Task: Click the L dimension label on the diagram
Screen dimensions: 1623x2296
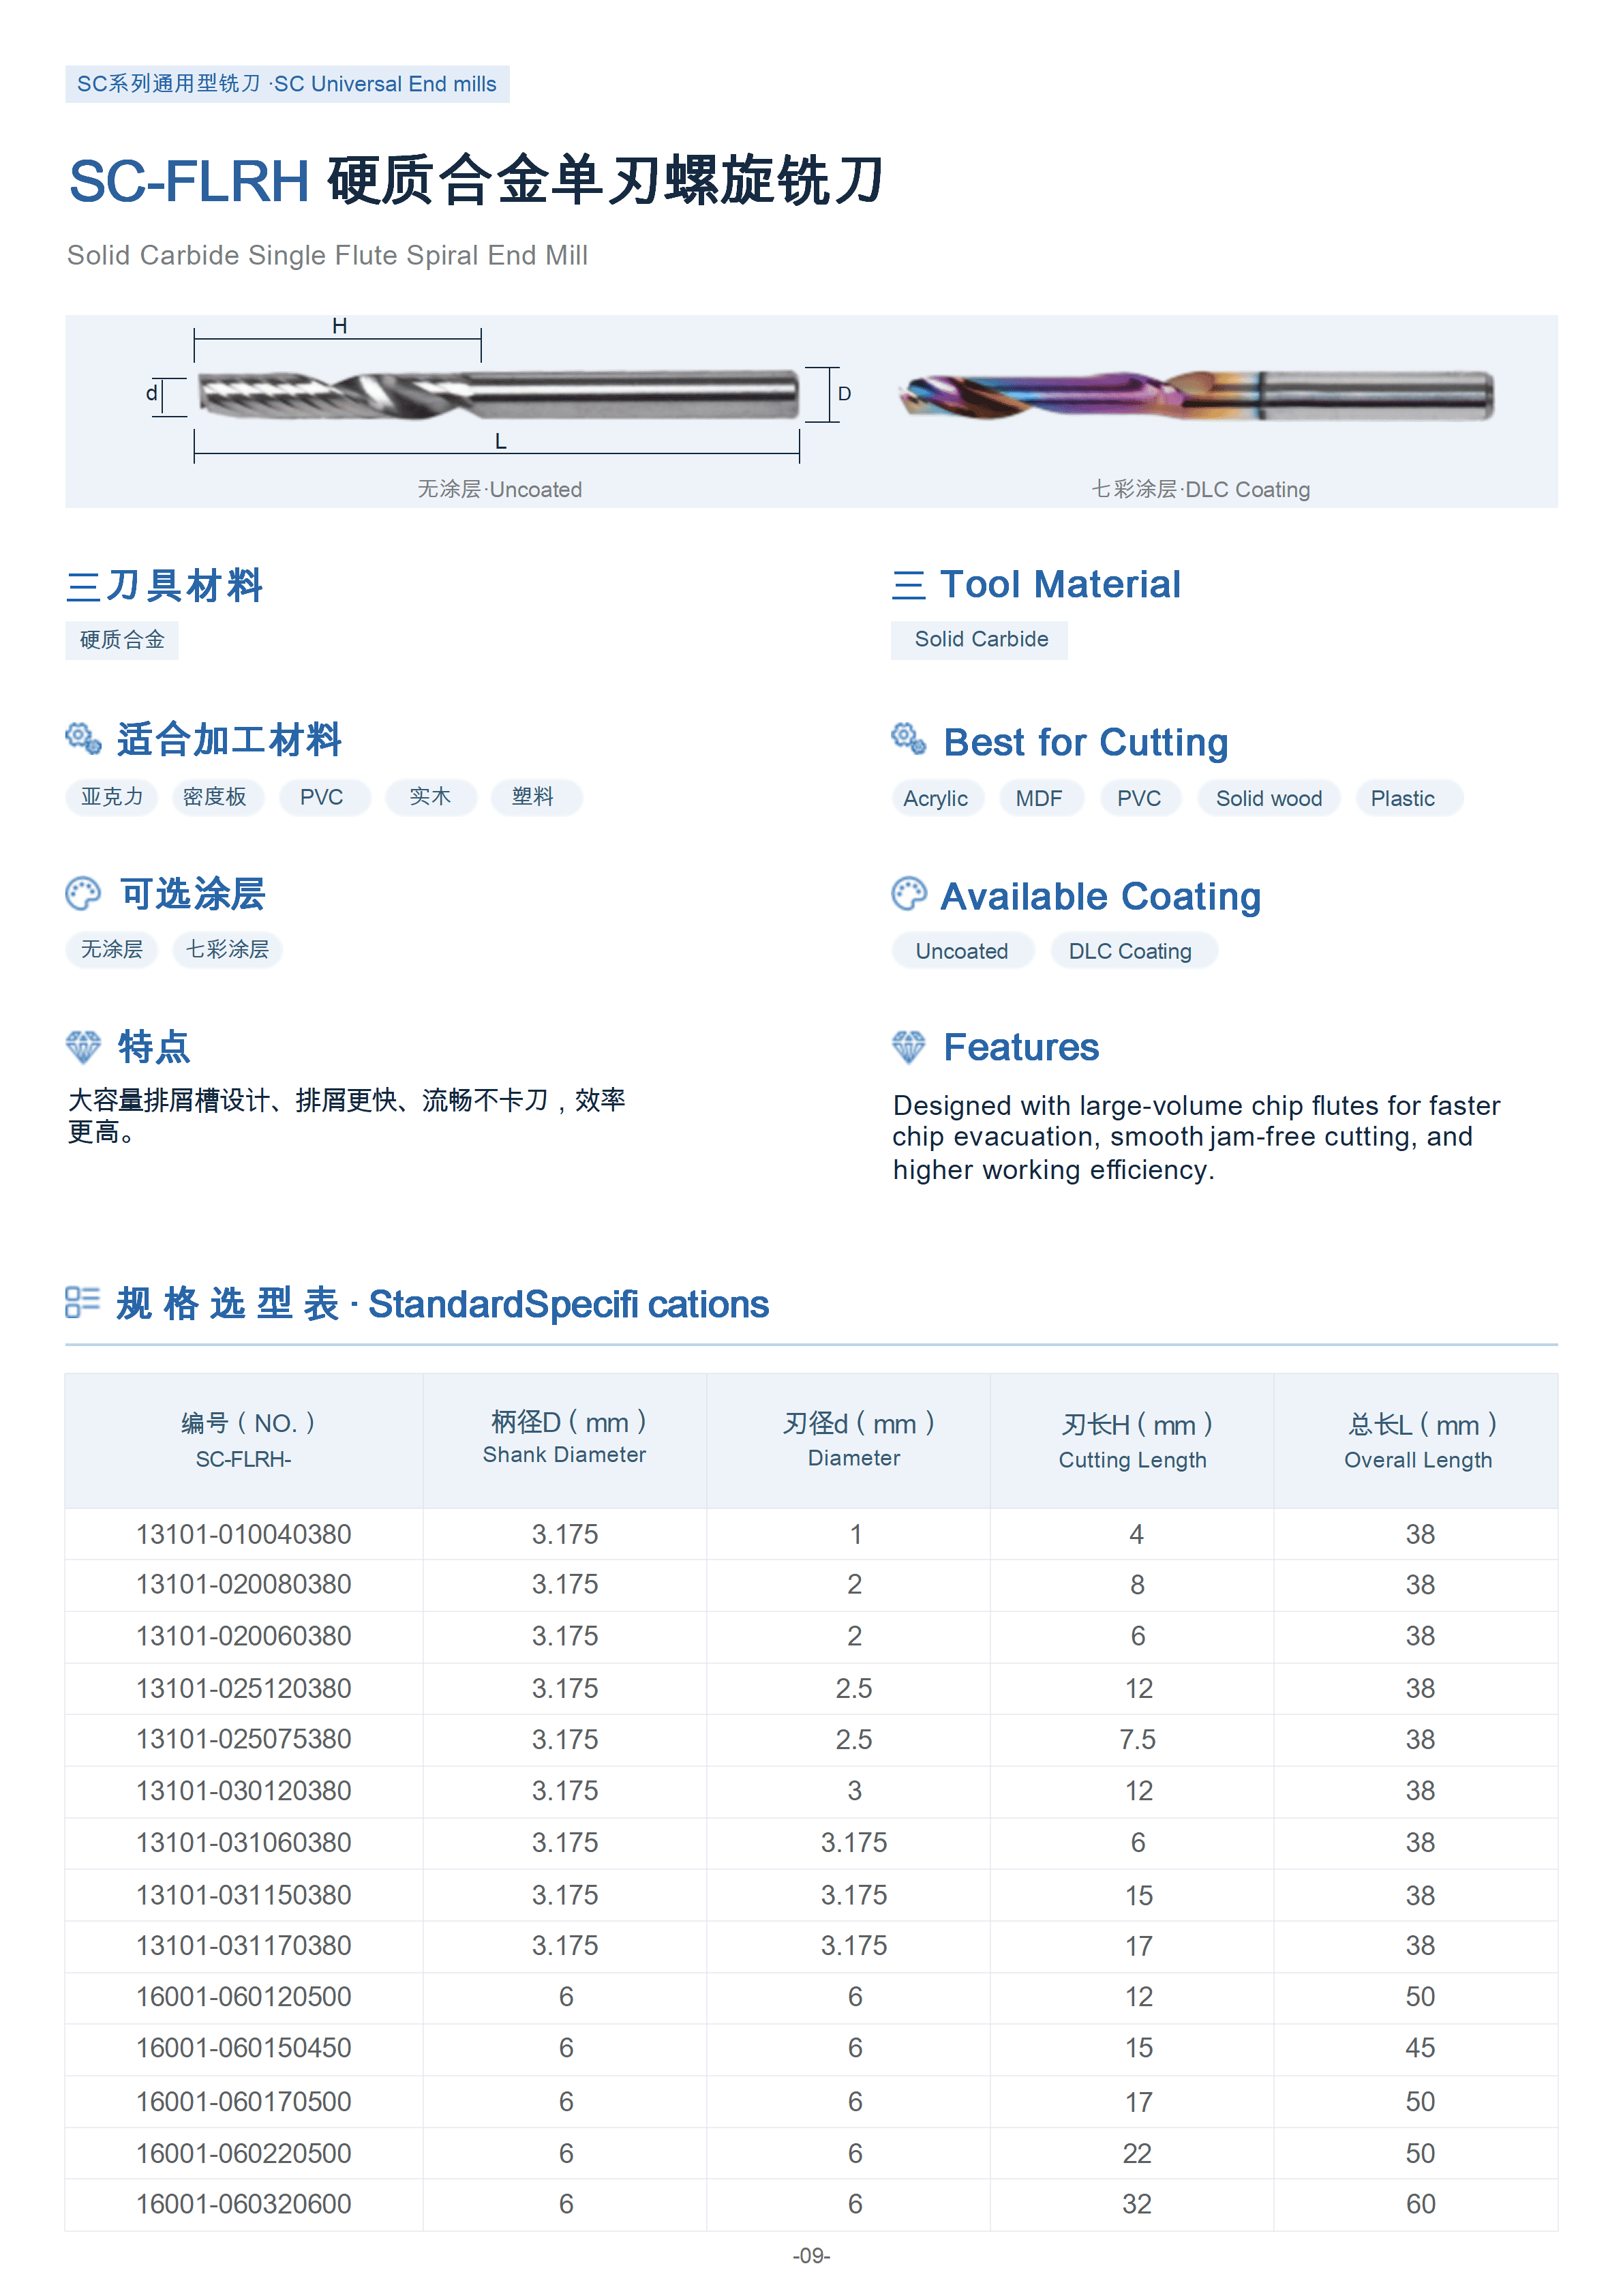Action: click(x=501, y=441)
